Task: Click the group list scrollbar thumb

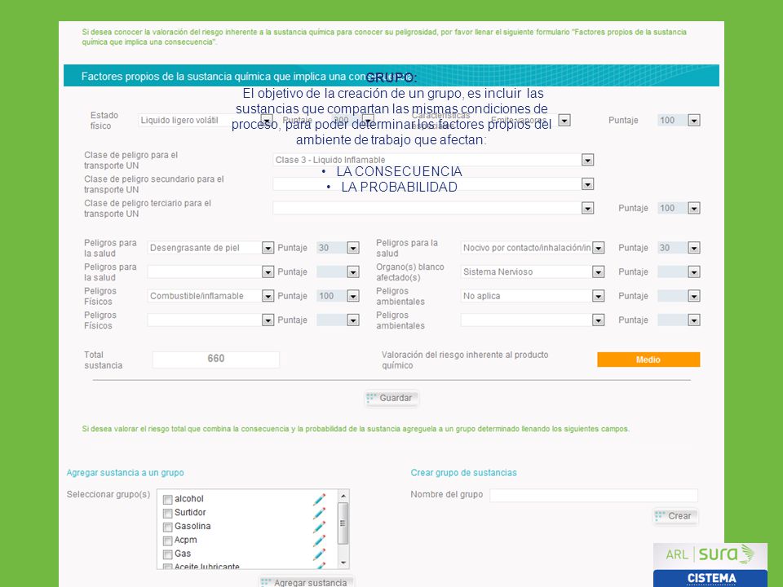Action: coord(343,523)
